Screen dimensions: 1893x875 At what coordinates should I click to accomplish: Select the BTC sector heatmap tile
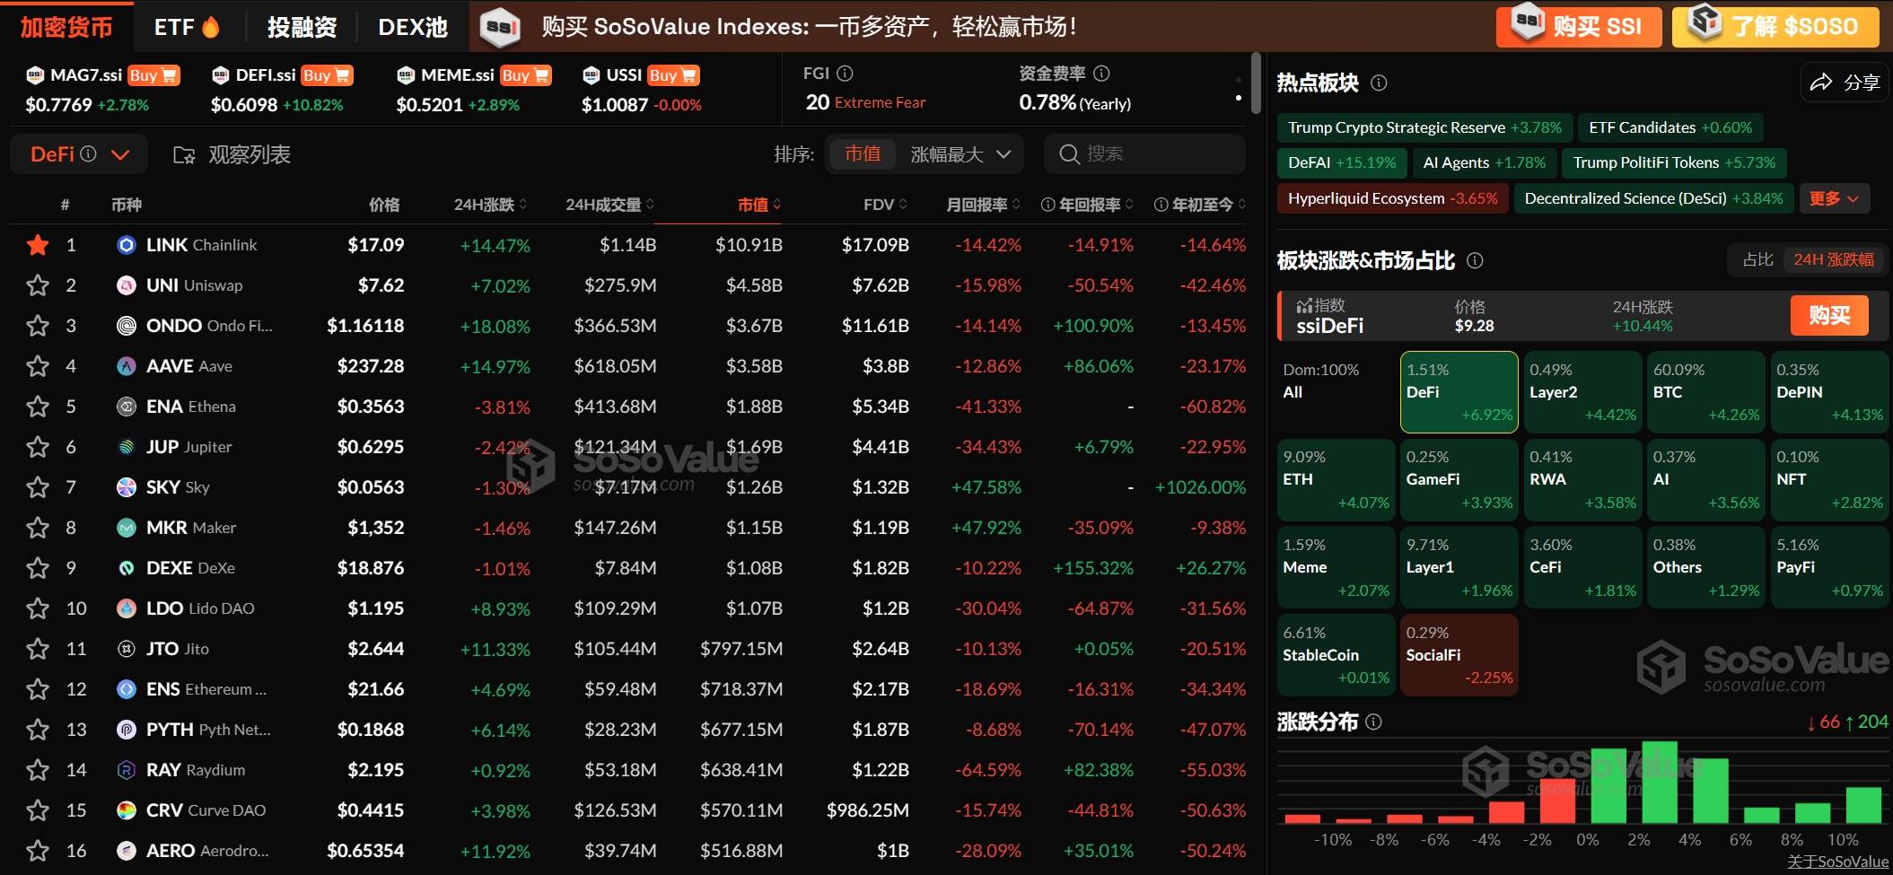pos(1705,392)
